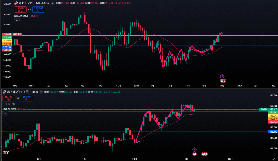The height and width of the screenshot is (161, 278).
Task: Open chart settings gear in bottom-right corner
Action: (273, 159)
